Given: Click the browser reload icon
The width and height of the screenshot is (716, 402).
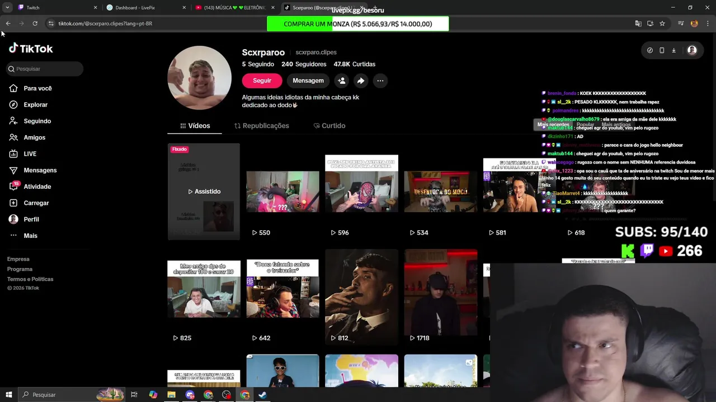Looking at the screenshot, I should [35, 23].
